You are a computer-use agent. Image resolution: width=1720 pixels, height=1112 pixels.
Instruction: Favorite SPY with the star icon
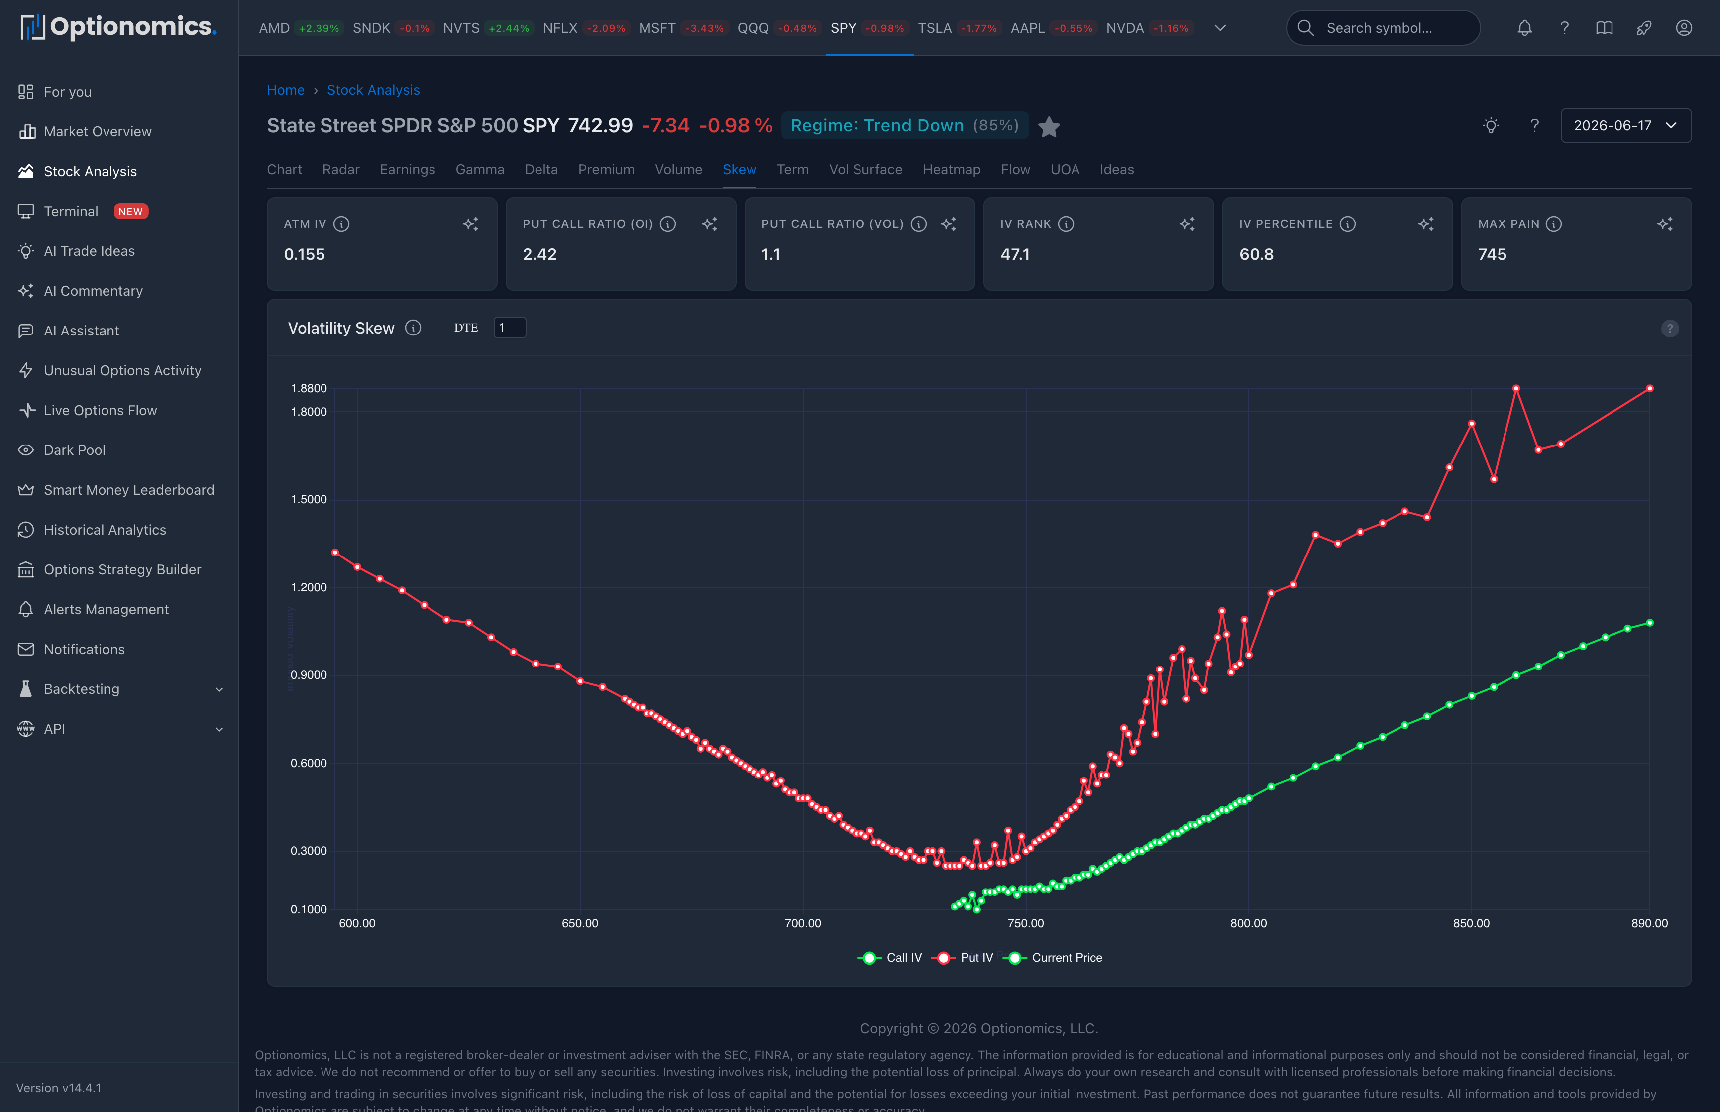[x=1049, y=127]
